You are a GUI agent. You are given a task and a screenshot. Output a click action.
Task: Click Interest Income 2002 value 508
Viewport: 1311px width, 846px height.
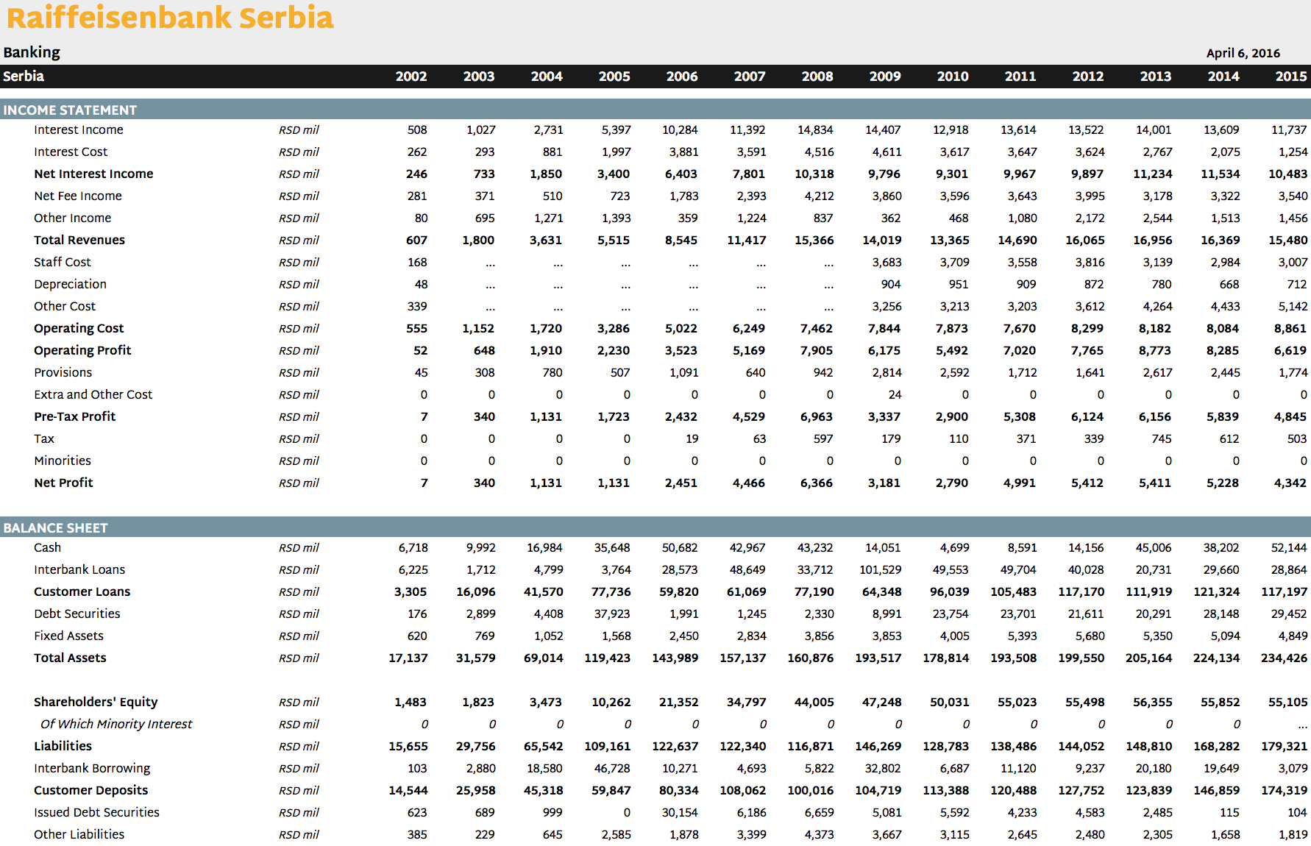pos(417,130)
